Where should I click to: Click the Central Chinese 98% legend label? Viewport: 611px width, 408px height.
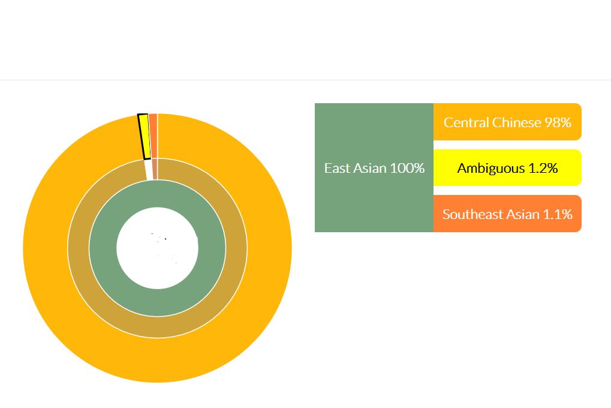point(507,122)
